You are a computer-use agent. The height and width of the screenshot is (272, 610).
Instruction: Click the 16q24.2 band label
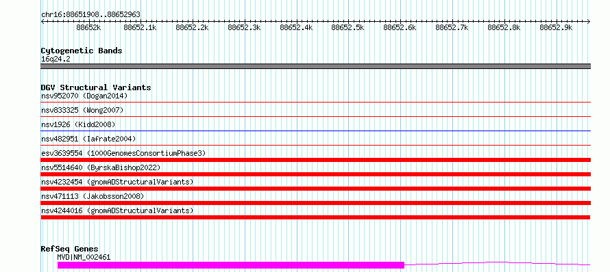tap(56, 59)
